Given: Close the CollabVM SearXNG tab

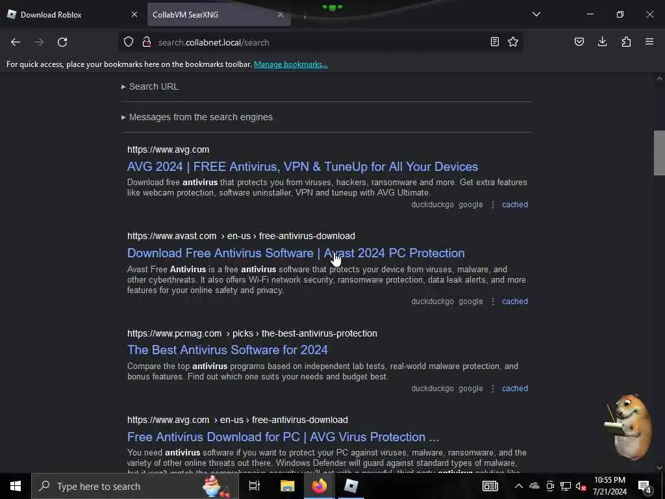Looking at the screenshot, I should click(x=281, y=14).
